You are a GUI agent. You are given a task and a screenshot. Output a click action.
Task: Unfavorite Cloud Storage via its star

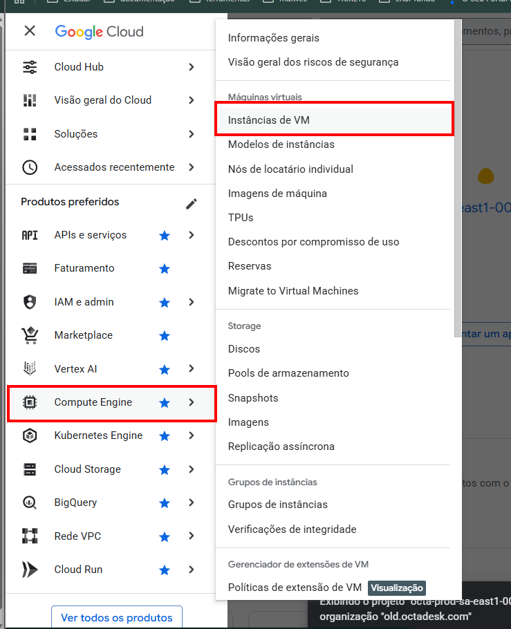tap(165, 469)
